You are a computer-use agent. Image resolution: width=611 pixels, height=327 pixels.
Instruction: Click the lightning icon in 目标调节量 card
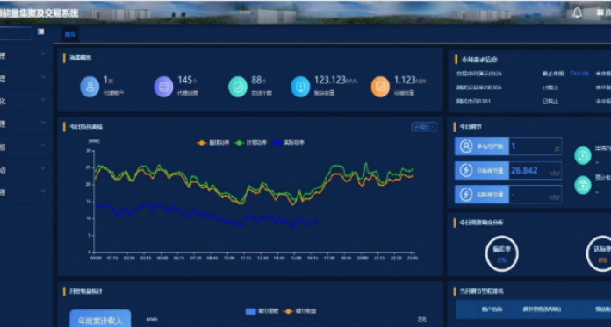(465, 170)
